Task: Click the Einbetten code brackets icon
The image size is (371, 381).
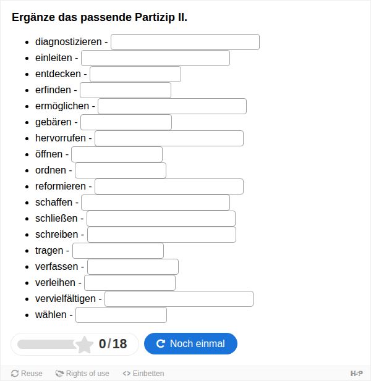Action: [127, 373]
